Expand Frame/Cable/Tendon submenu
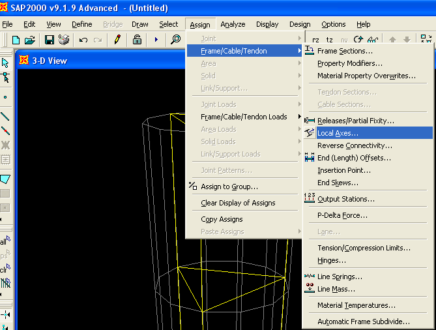This screenshot has height=330, width=436. 244,51
